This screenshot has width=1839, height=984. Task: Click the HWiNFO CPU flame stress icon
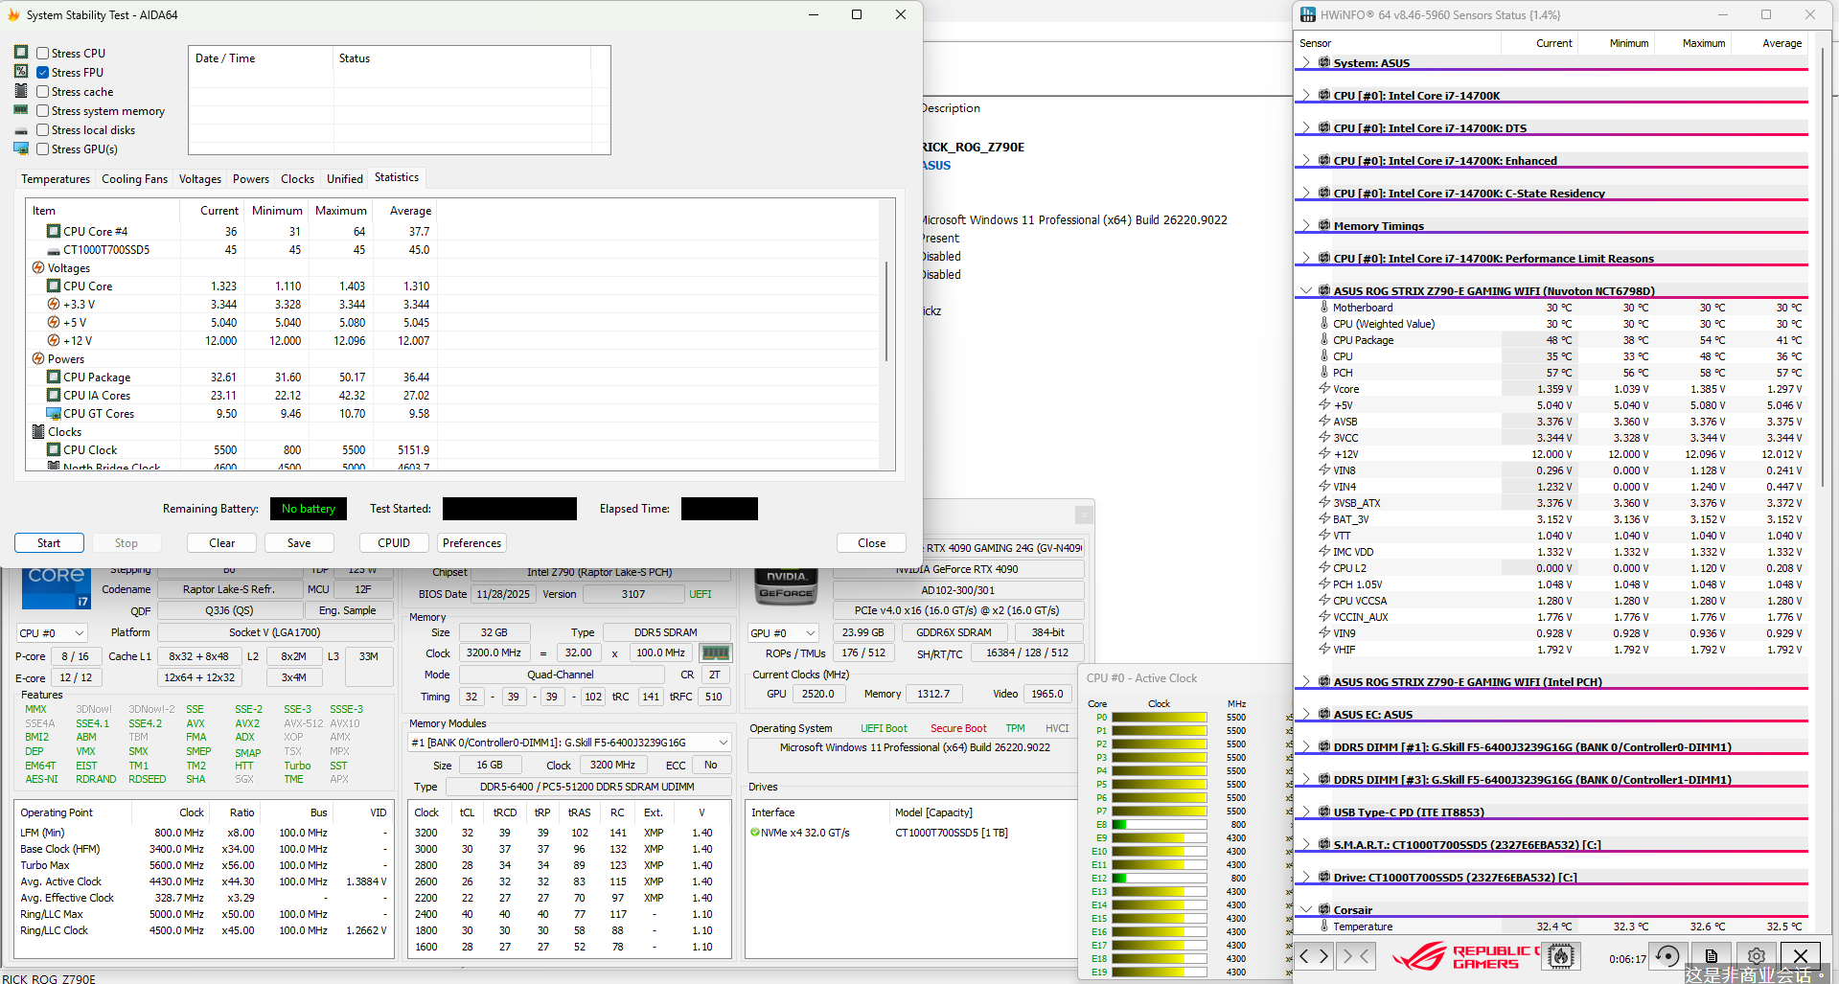coord(1561,955)
